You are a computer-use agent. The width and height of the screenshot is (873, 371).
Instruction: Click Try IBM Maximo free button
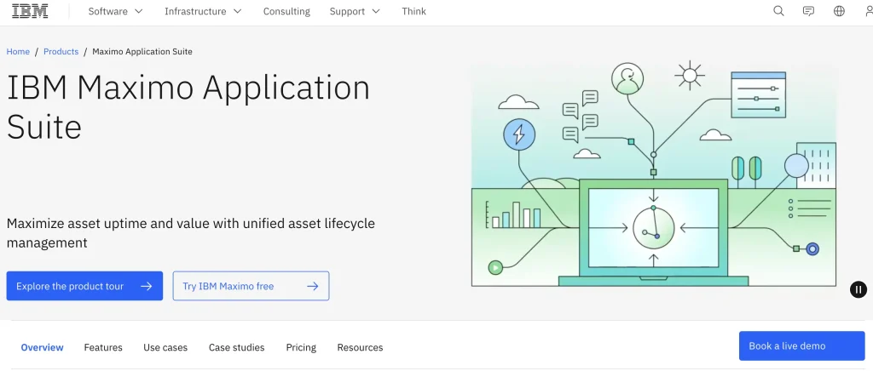point(251,286)
